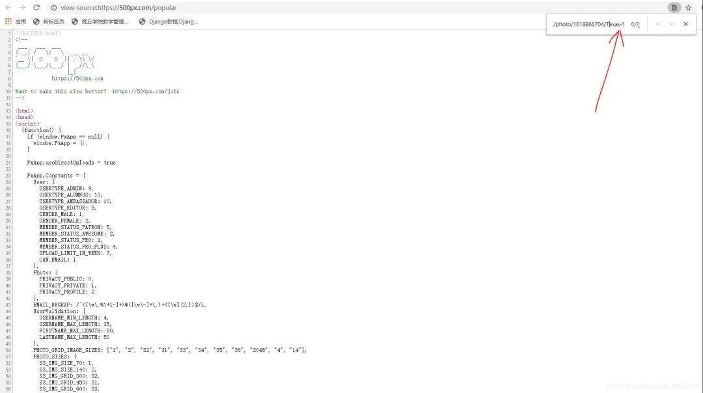703x393 pixels.
Task: Click the MEMBER_STATUS_PATRON: 5 line
Action: tap(75, 227)
